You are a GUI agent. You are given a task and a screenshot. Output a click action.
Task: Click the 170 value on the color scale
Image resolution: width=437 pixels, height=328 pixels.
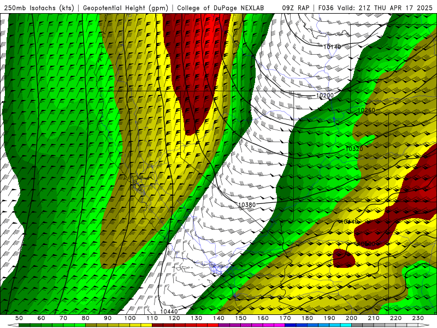click(285, 318)
